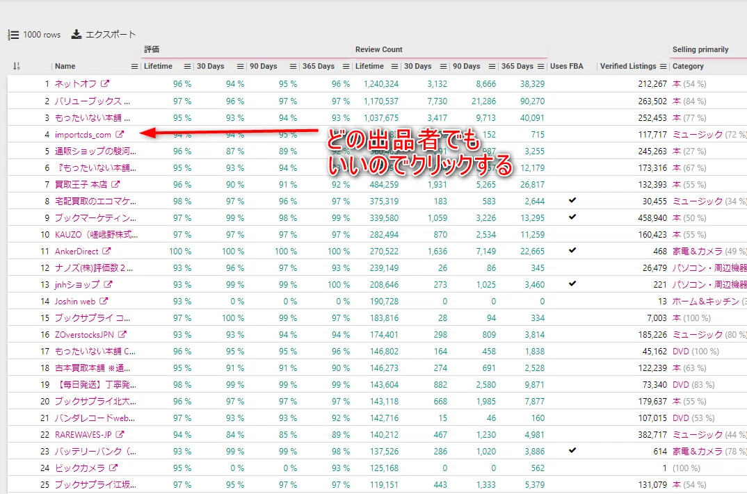Open rating 90 Days column menu icon
Image resolution: width=747 pixels, height=494 pixels.
tap(294, 66)
